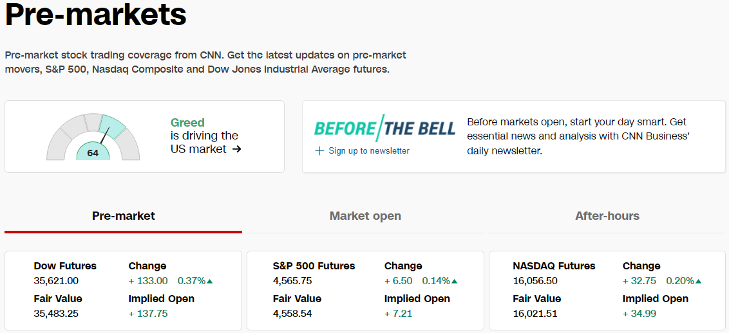Switch to the Market open tab
Screen dimensions: 729x333
(365, 216)
